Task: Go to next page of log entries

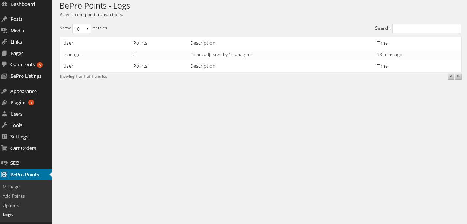Action: (458, 76)
